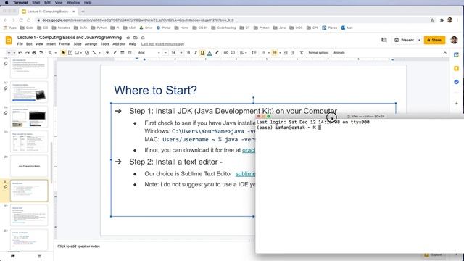Image resolution: width=464 pixels, height=261 pixels.
Task: Toggle Underline formatting
Action: 202,53
